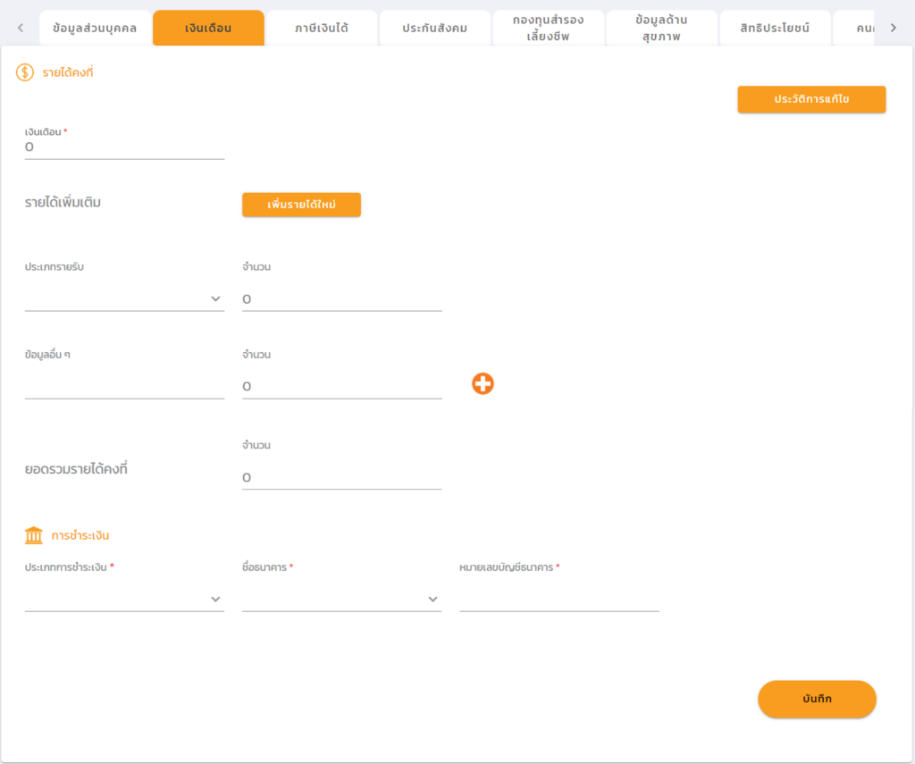The image size is (915, 764).
Task: Click the orange plus icon to add row
Action: click(483, 384)
